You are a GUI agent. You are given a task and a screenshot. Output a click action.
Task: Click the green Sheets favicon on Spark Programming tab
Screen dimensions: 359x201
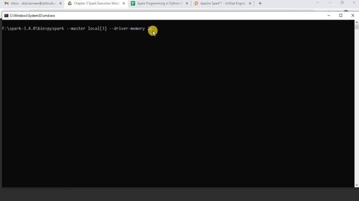(133, 3)
